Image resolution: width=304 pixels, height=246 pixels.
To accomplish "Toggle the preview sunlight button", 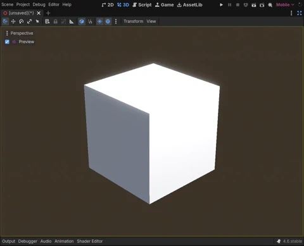I will [99, 22].
